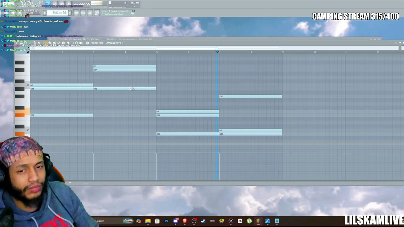The width and height of the screenshot is (404, 227).
Task: Open Brave browser from the taskbar
Action: point(185,221)
